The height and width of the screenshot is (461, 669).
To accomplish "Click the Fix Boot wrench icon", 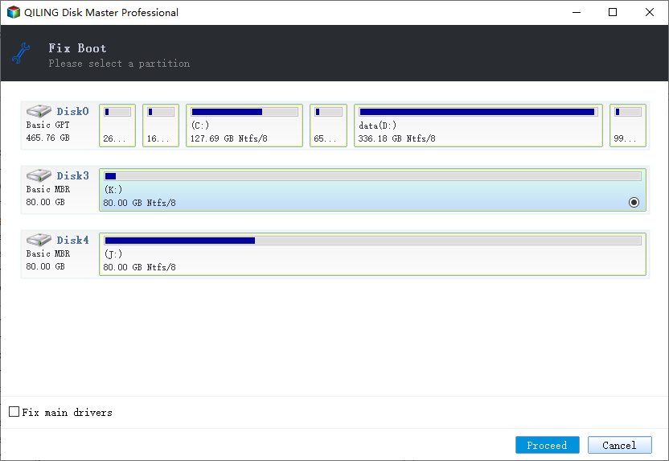I will (20, 53).
